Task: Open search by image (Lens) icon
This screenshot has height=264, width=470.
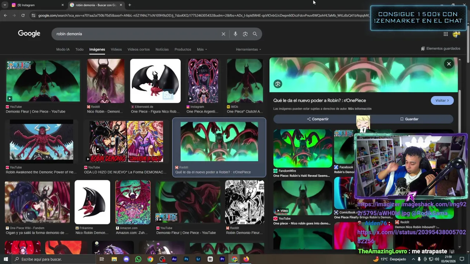Action: pos(245,34)
